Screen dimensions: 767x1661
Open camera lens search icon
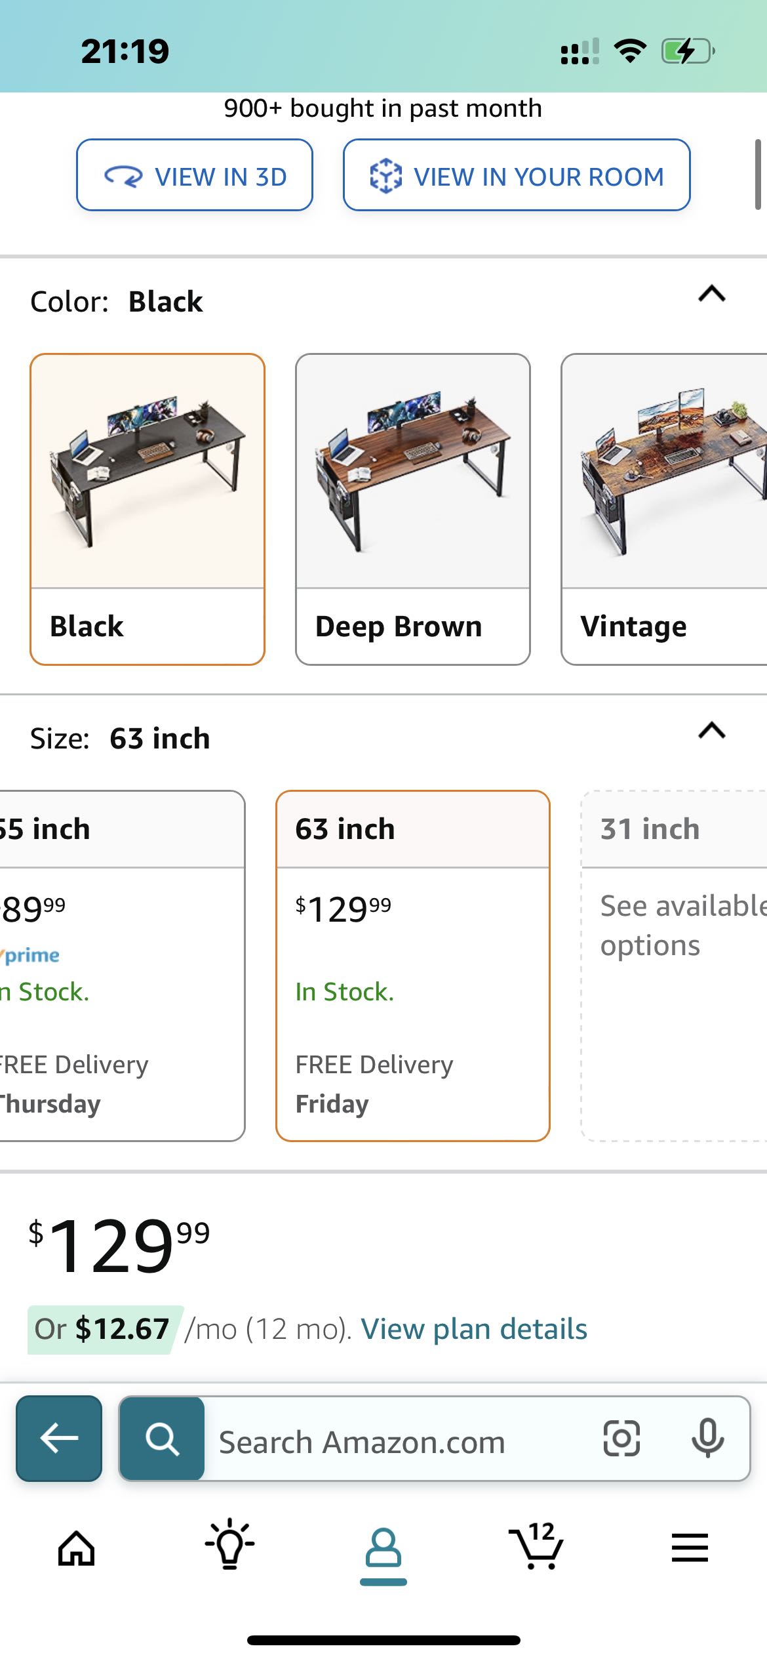pos(621,1439)
